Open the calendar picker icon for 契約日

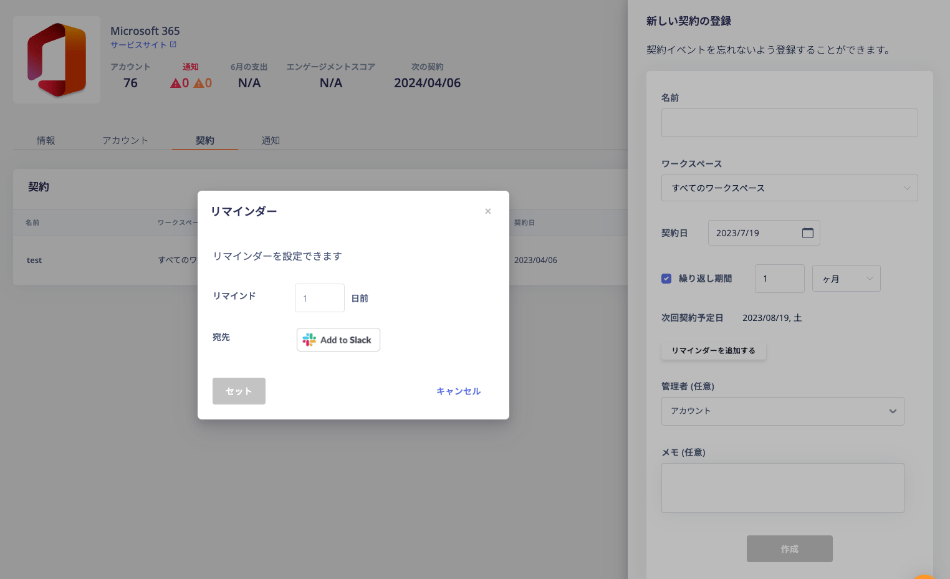click(808, 232)
